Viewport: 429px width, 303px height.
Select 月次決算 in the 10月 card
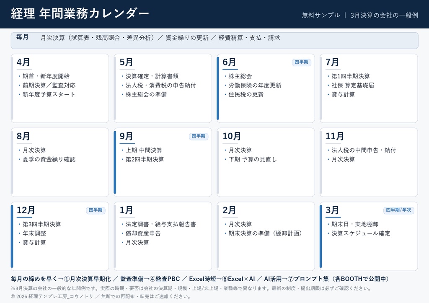240,150
